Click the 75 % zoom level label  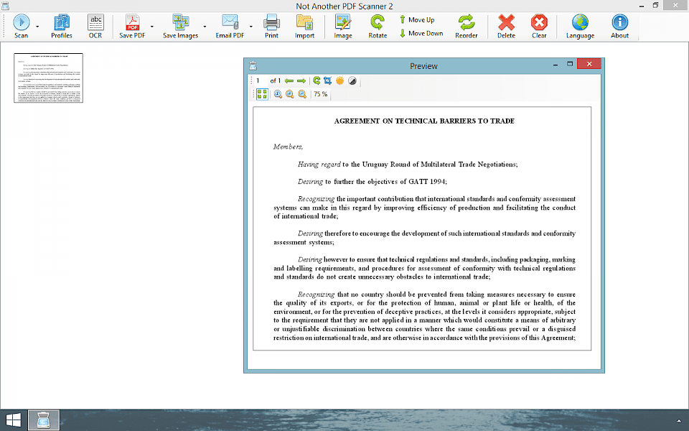320,94
